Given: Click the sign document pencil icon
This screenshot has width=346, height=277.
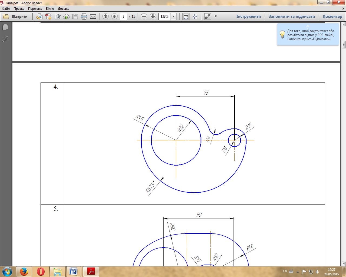Looking at the screenshot, I should pyautogui.click(x=57, y=17).
